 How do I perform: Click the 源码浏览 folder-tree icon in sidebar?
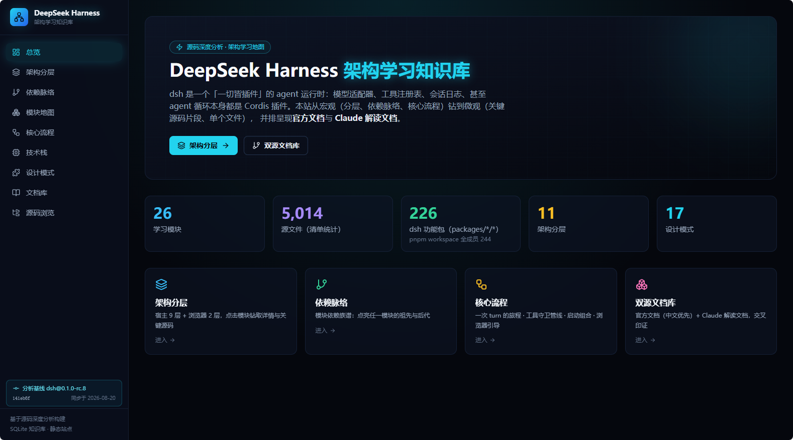coord(16,213)
